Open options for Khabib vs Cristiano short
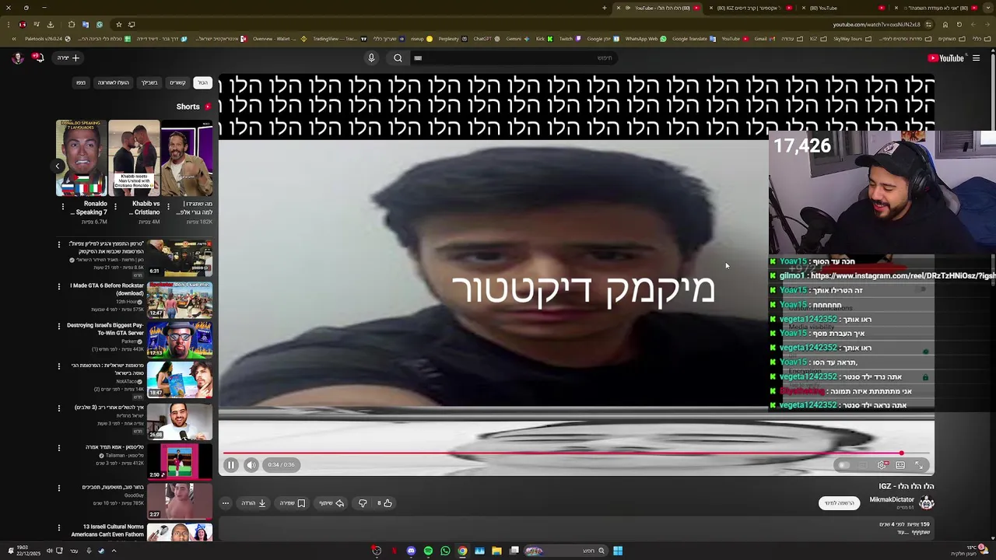Viewport: 996px width, 560px height. tap(115, 206)
